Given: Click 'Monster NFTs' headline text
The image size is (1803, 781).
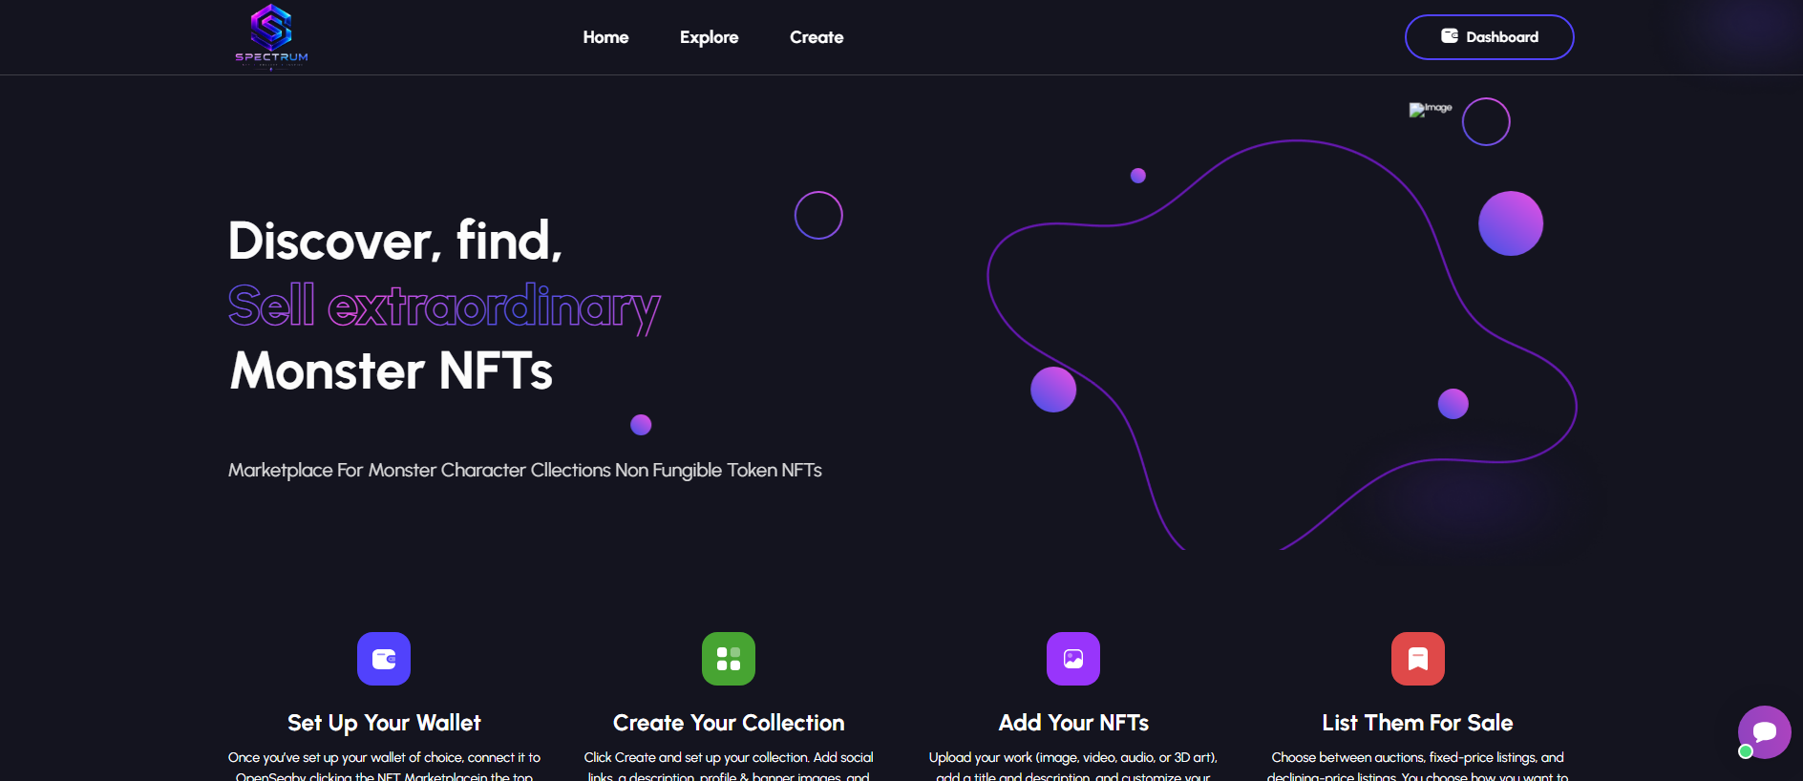Looking at the screenshot, I should point(391,370).
